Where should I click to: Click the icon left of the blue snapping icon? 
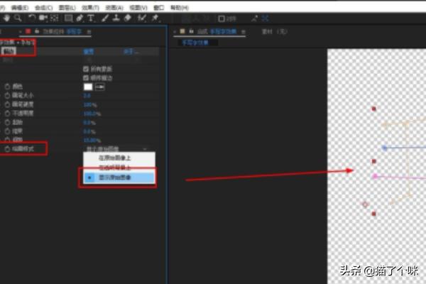[254, 18]
